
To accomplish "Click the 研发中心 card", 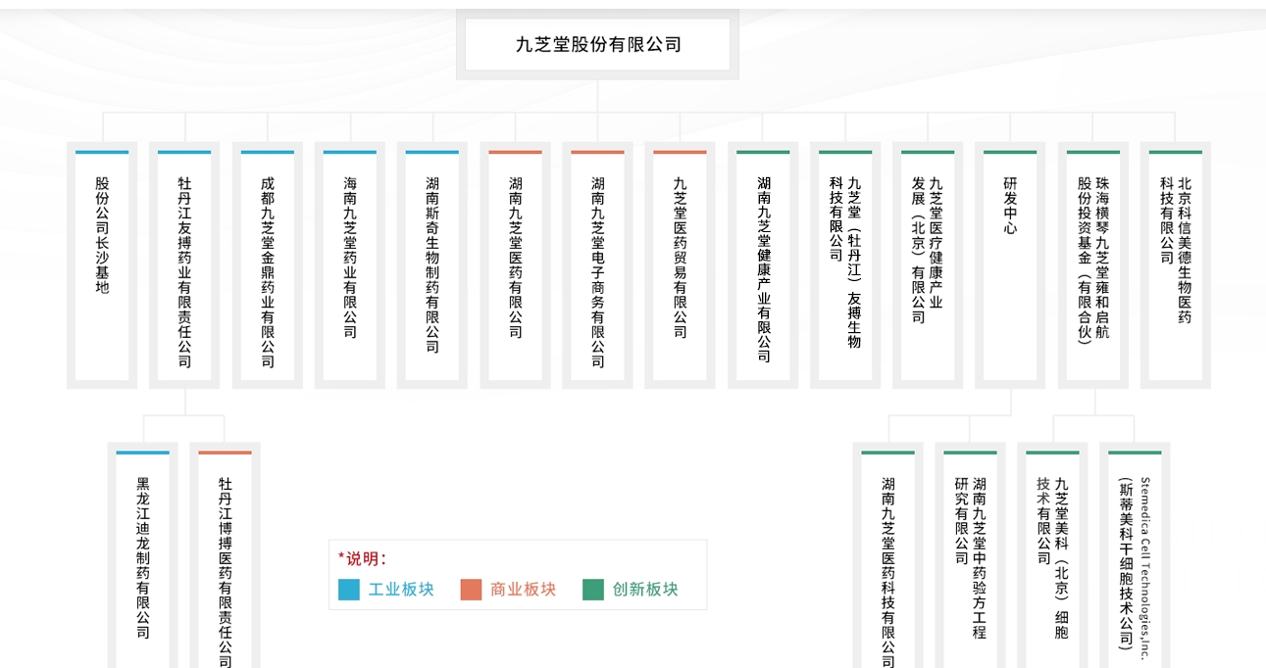I will tap(1010, 265).
